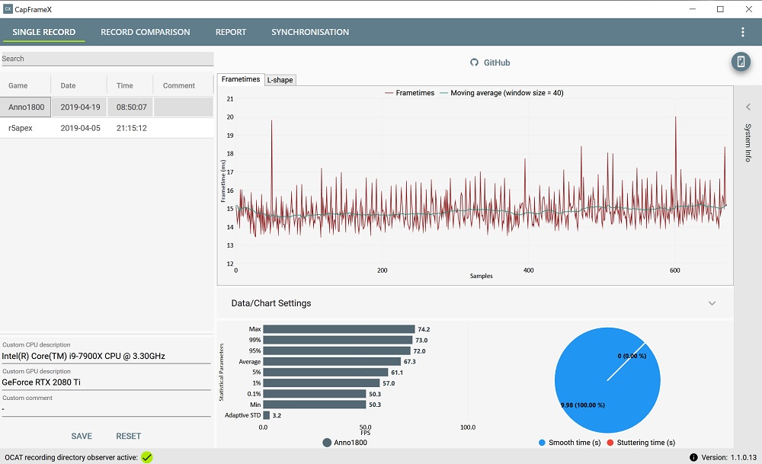762x464 pixels.
Task: Click the Min bar value 50.3
Action: pyautogui.click(x=375, y=405)
